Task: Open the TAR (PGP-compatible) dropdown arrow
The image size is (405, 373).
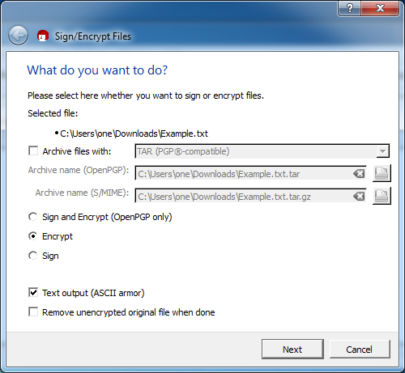Action: click(382, 151)
